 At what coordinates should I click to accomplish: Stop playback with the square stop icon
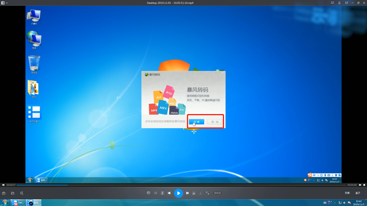[364, 185]
